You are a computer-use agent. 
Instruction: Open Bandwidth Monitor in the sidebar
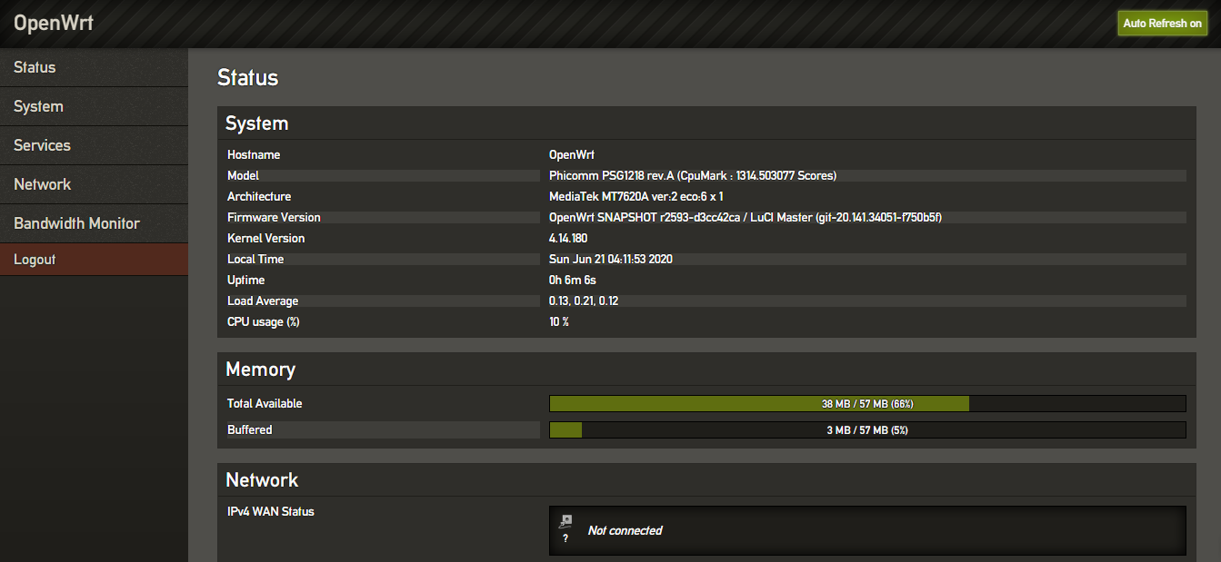point(94,223)
